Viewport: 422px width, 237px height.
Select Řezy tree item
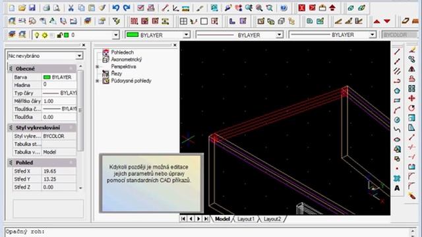click(x=116, y=73)
